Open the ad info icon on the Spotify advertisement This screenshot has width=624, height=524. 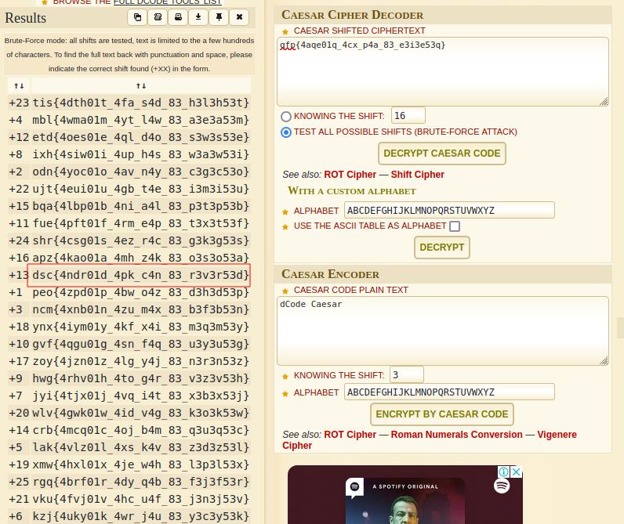tap(503, 472)
